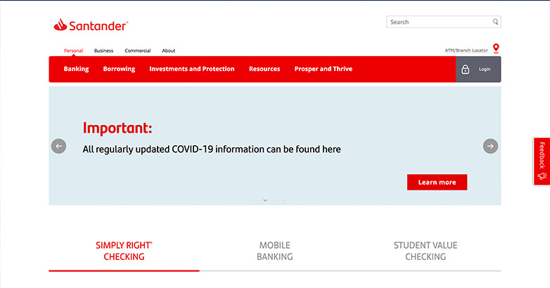Open the Prosper and Thrive menu
This screenshot has height=288, width=550.
pos(324,69)
